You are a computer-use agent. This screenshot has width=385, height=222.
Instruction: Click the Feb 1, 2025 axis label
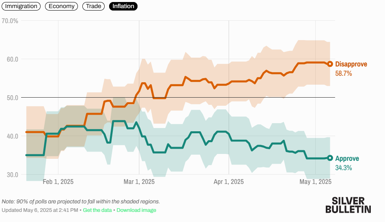58,182
